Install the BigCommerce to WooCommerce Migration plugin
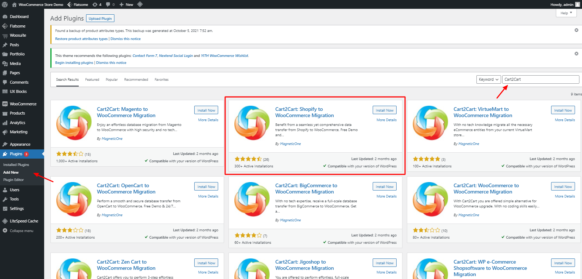Viewport: 582px width, 279px height. coord(384,186)
